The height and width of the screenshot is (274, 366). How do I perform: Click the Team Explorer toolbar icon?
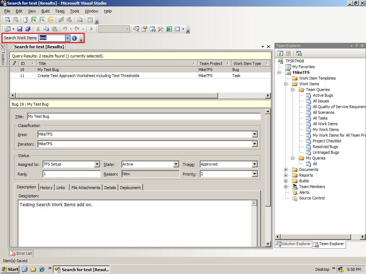152,29
